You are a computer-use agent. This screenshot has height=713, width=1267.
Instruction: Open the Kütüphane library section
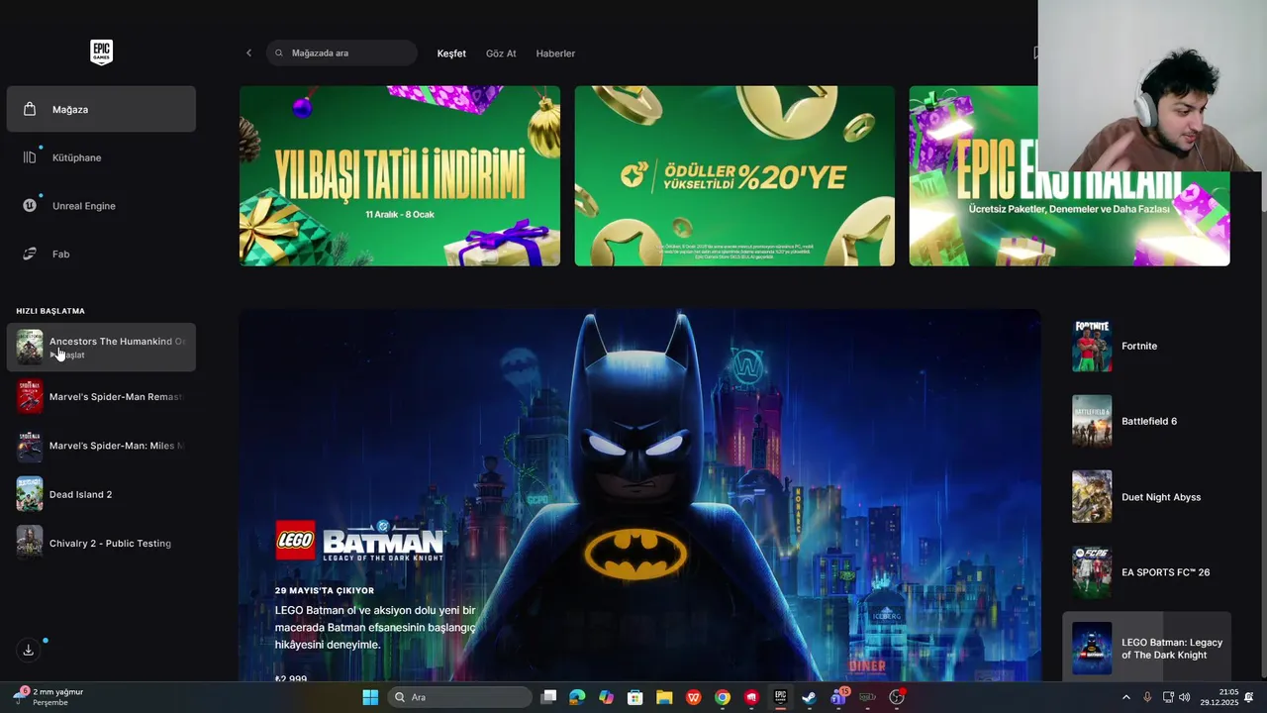pos(101,157)
